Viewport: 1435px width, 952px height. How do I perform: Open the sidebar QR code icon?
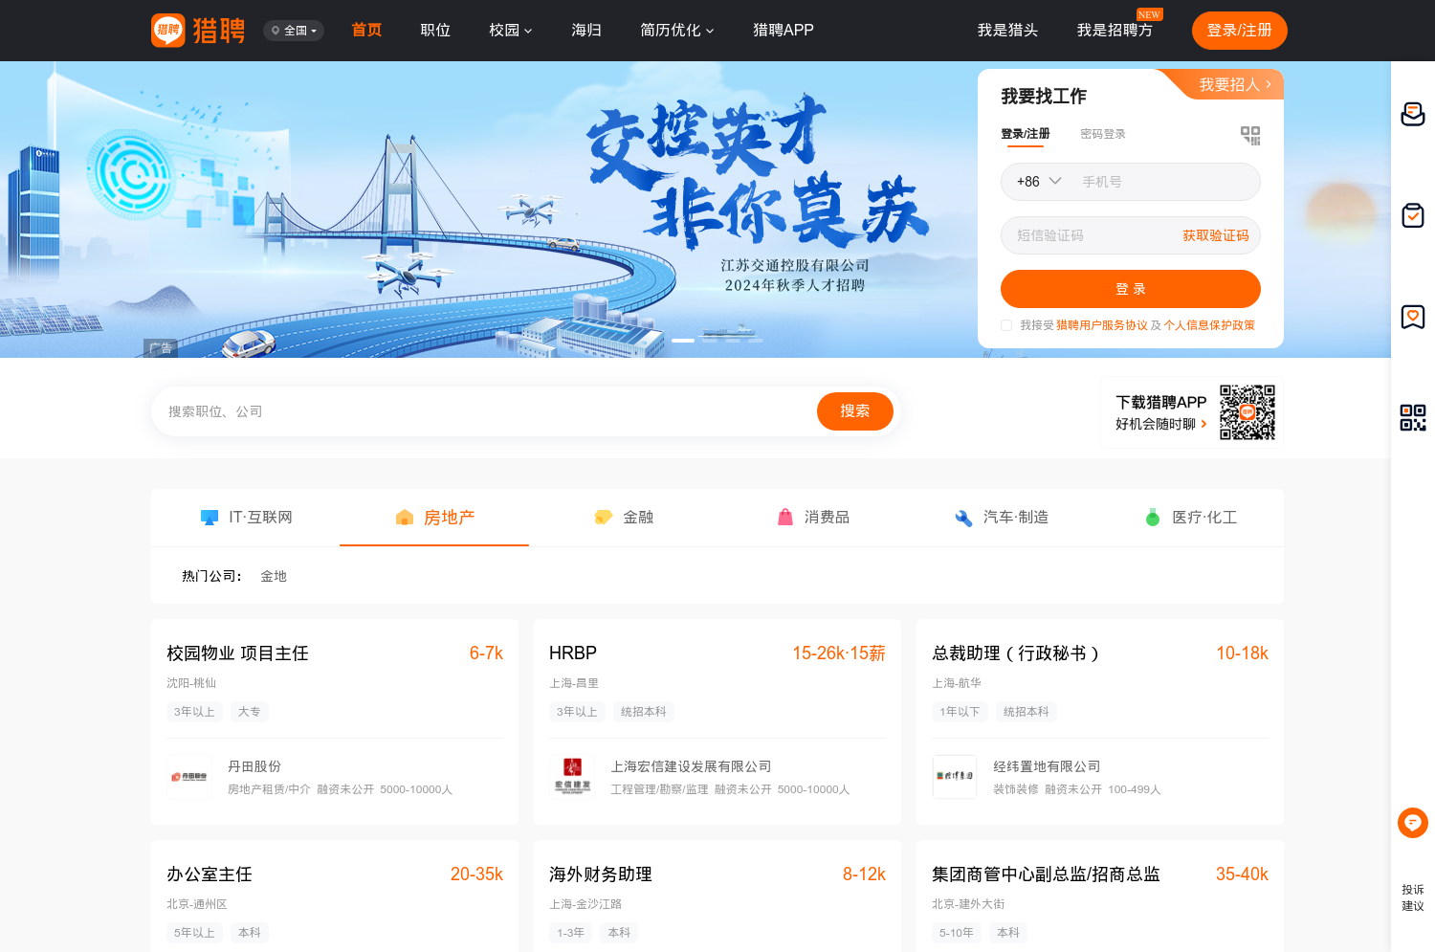coord(1413,418)
